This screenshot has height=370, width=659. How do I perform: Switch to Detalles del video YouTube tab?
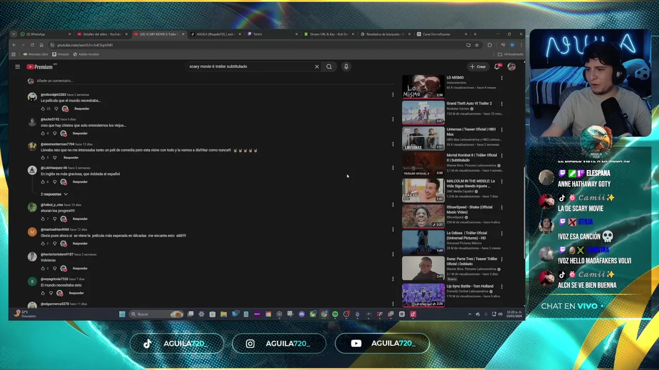(x=102, y=34)
